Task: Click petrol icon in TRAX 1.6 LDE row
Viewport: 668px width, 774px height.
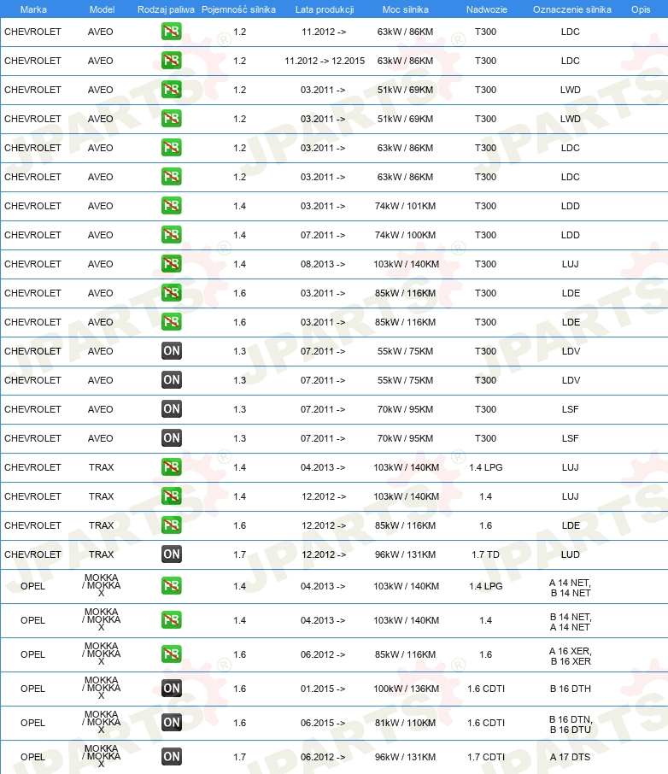Action: point(172,525)
